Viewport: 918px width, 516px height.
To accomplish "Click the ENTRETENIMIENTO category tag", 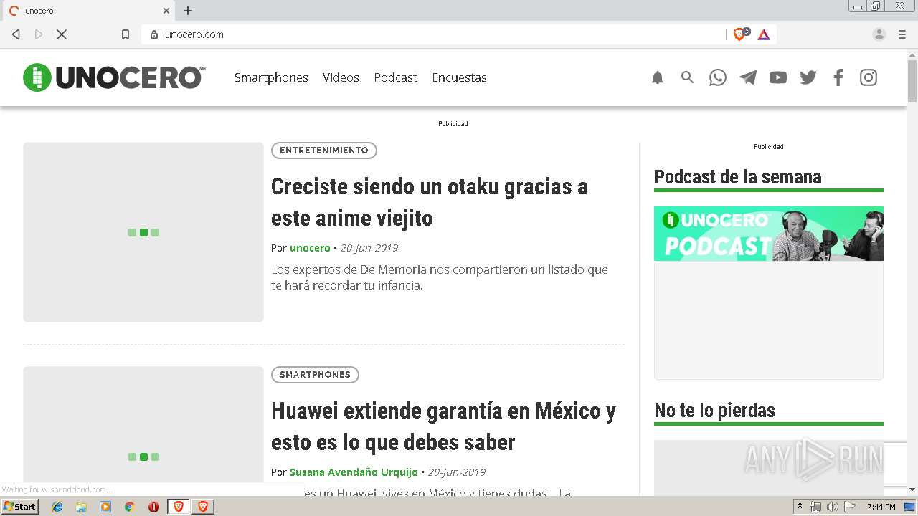I will pyautogui.click(x=324, y=150).
